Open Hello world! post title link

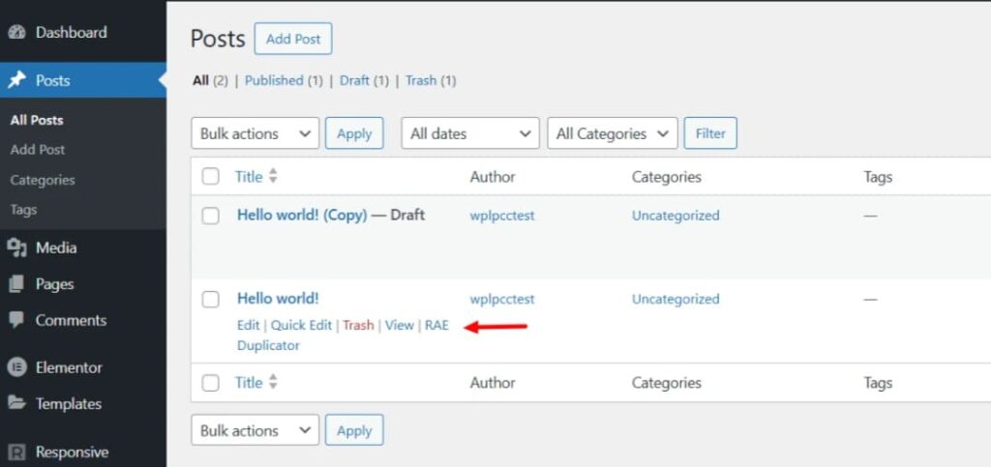[278, 298]
